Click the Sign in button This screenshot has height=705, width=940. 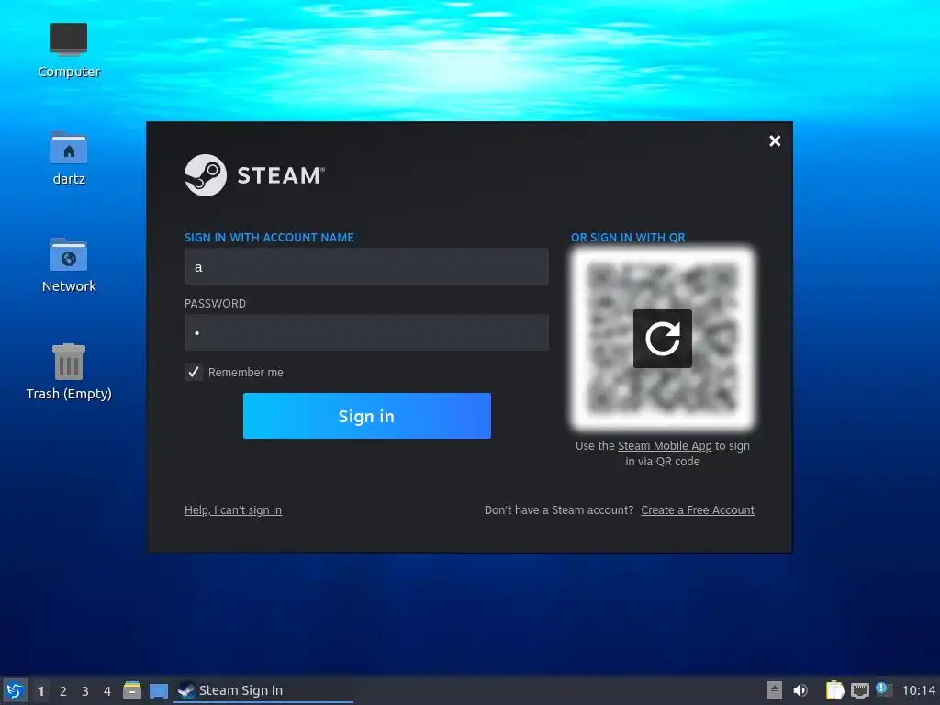click(x=367, y=416)
